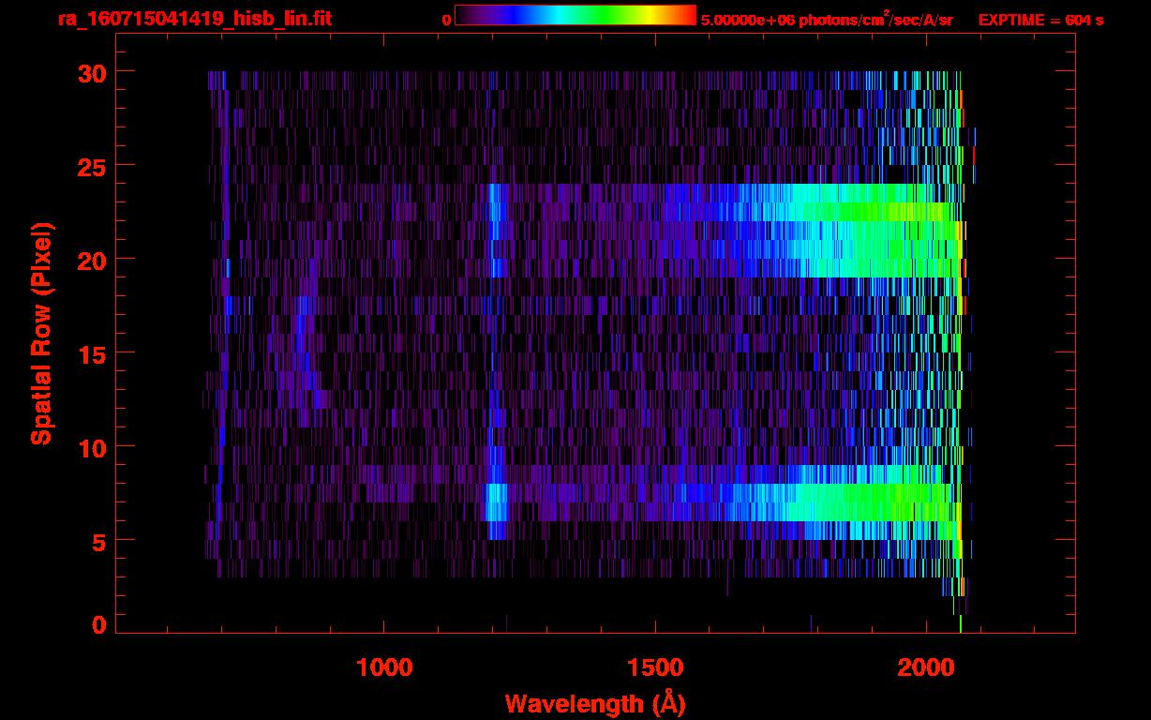Click the ra_160715041419_hisb_lin.fit filename title
The image size is (1151, 720).
click(x=194, y=19)
